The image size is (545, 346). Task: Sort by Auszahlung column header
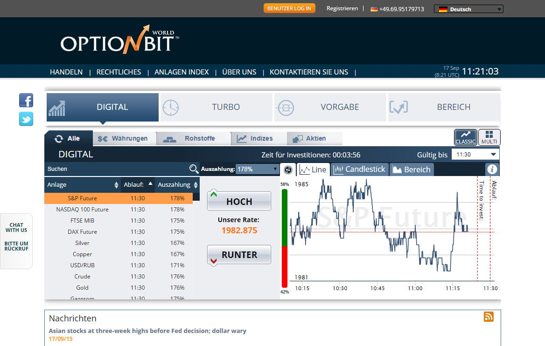[178, 184]
